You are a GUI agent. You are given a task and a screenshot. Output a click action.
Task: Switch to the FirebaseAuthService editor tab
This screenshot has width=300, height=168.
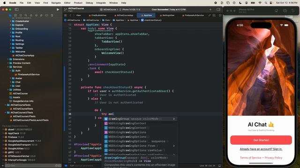click(193, 15)
